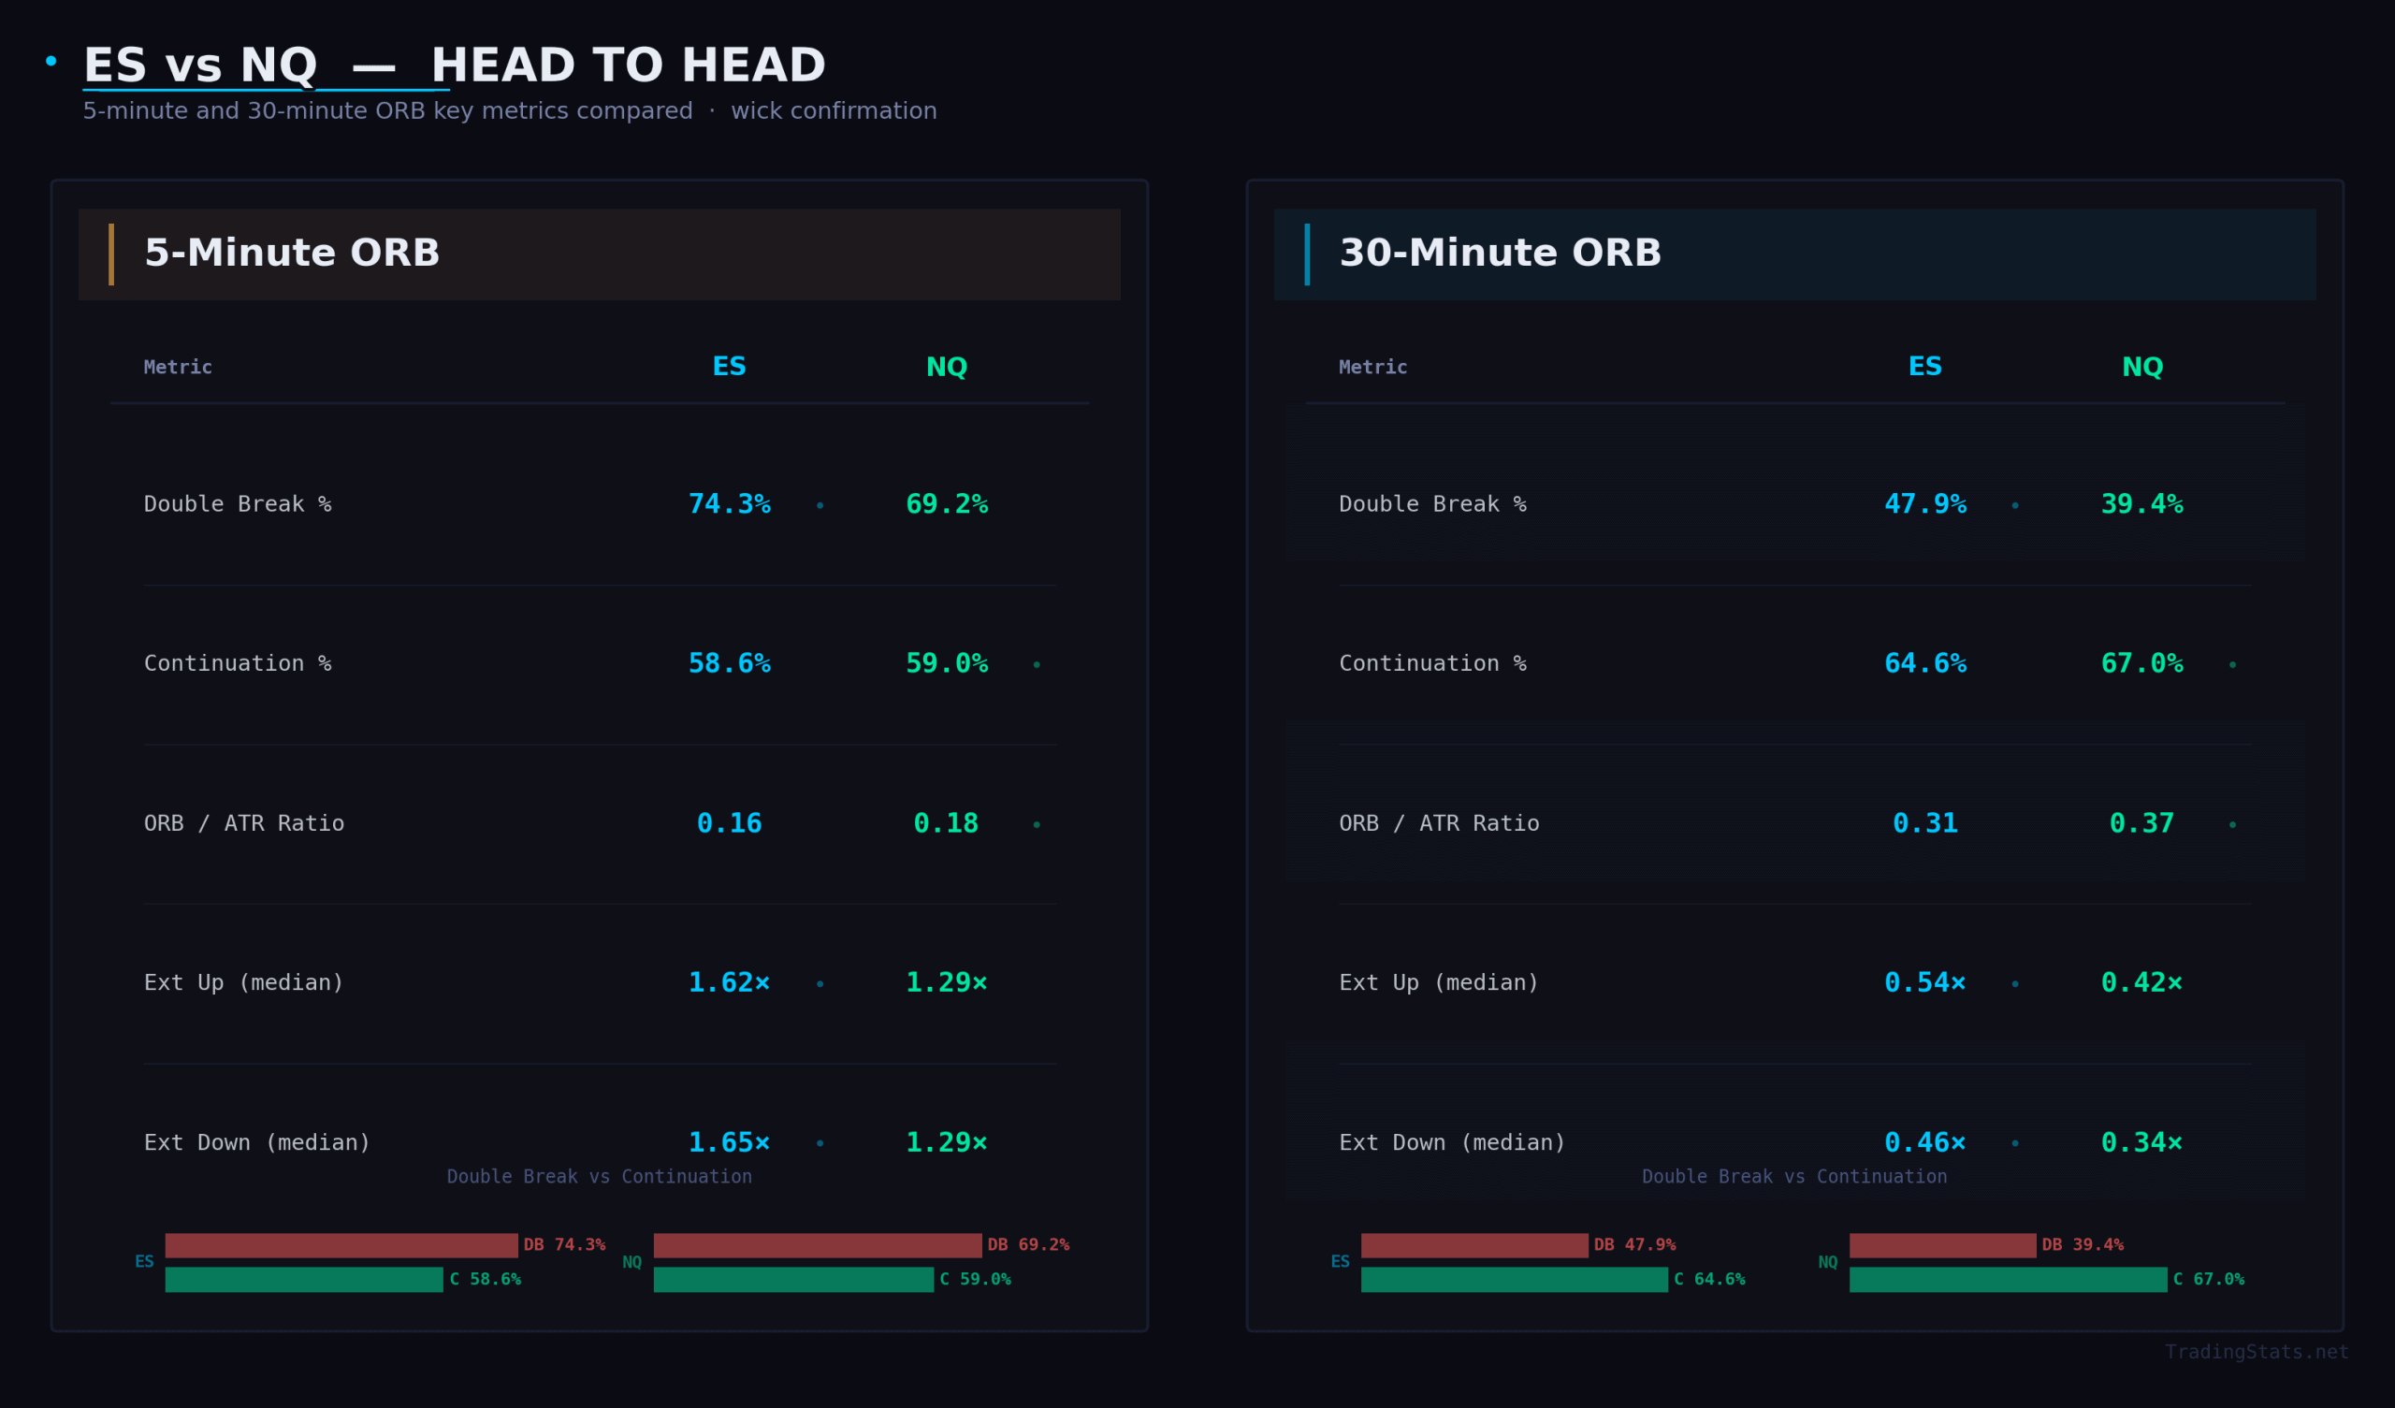Click the dot marker next to 67.0% Continuation
The image size is (2395, 1408).
coord(2230,666)
